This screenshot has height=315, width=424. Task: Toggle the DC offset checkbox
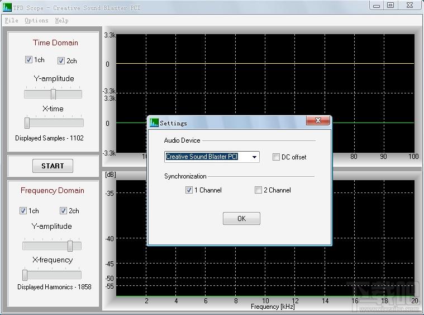[x=276, y=157]
